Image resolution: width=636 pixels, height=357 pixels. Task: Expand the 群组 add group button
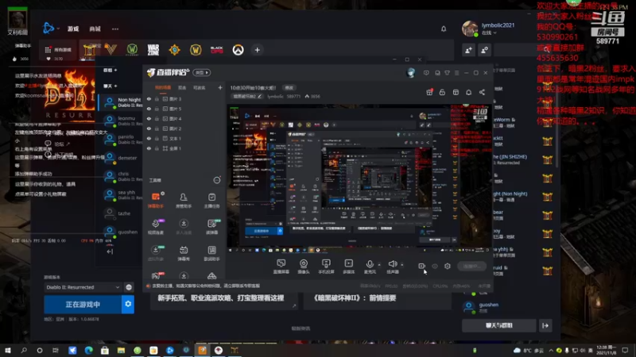click(110, 70)
